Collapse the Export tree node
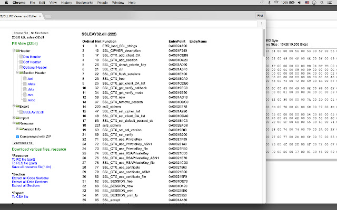Image resolution: width=337 pixels, height=210 pixels. tap(14, 106)
